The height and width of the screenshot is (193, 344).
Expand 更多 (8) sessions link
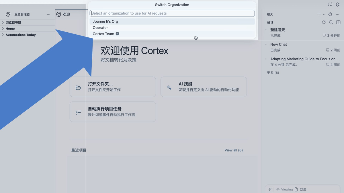(273, 73)
